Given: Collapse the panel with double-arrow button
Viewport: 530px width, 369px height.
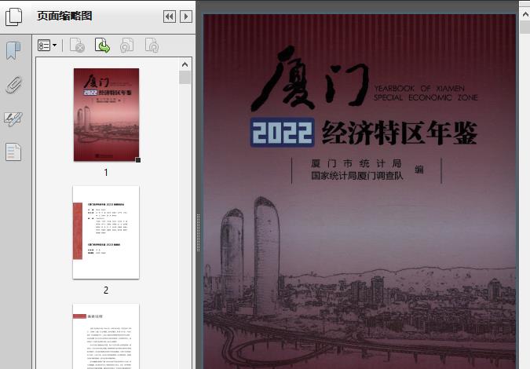Looking at the screenshot, I should [x=170, y=16].
